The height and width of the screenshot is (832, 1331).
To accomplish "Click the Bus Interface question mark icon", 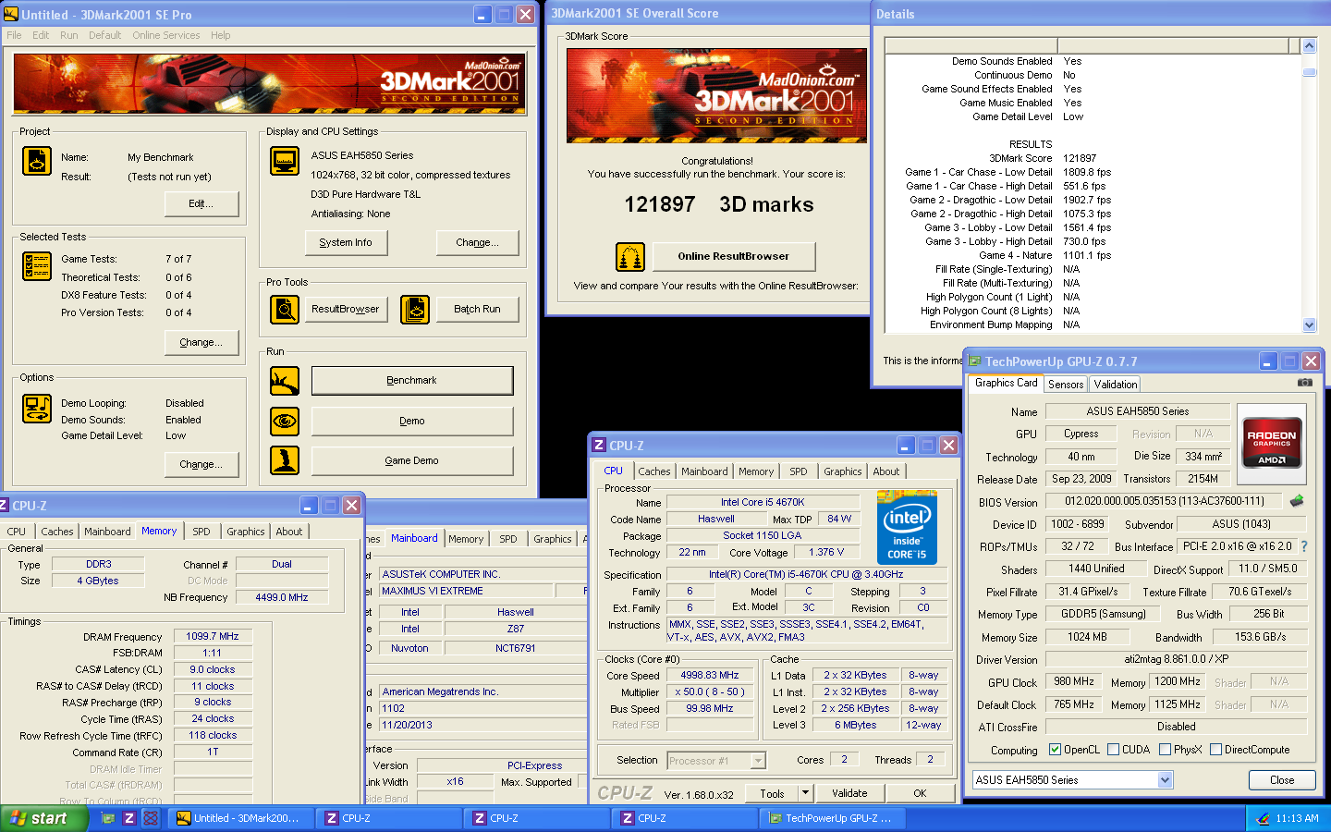I will tap(1304, 546).
